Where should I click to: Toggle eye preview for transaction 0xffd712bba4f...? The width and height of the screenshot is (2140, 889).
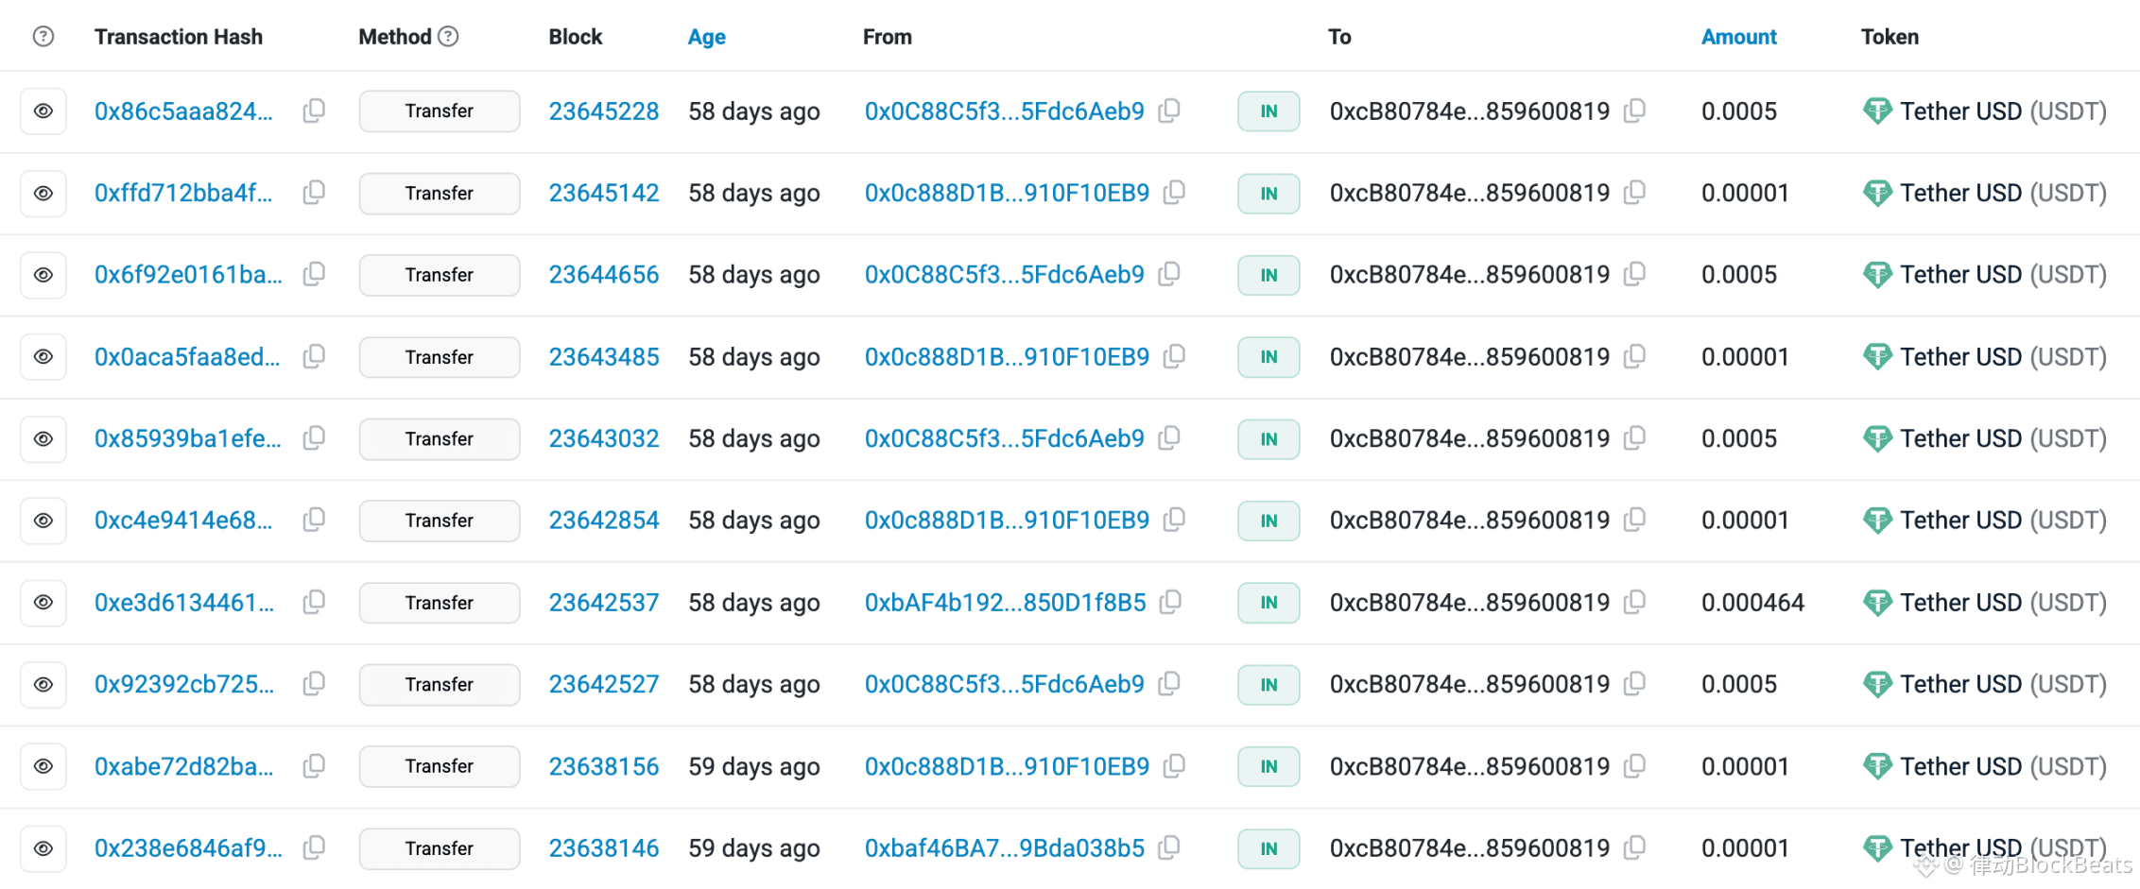(x=43, y=194)
